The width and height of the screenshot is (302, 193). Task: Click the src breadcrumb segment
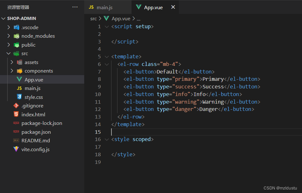pyautogui.click(x=93, y=19)
